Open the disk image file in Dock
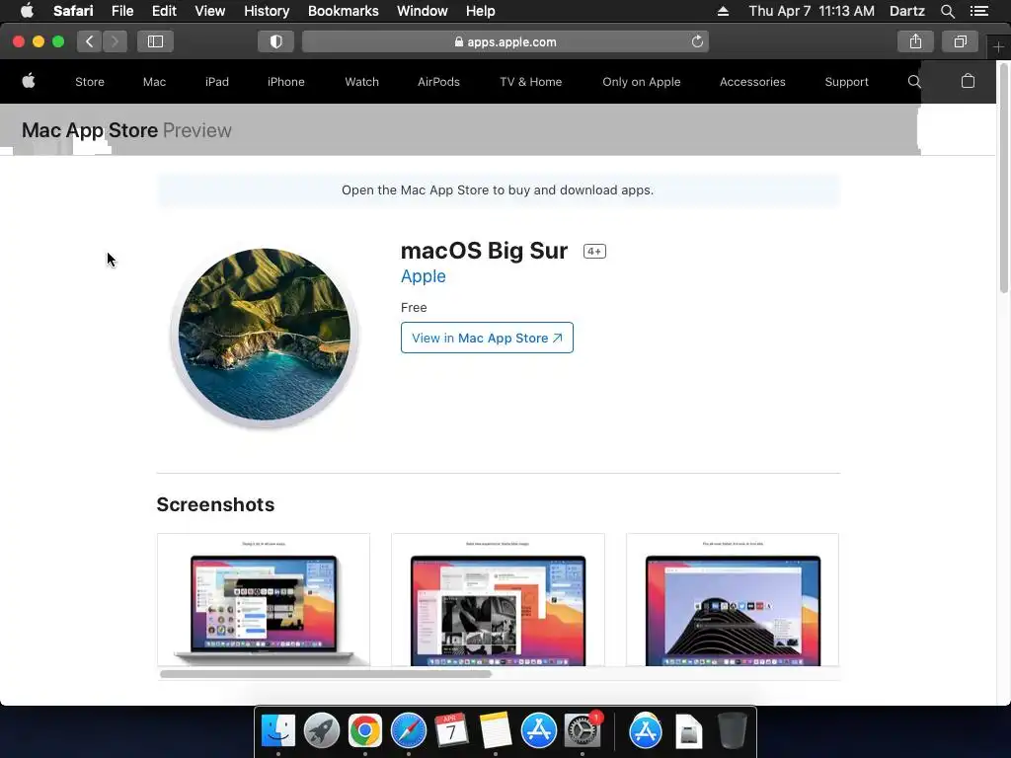 click(x=688, y=731)
